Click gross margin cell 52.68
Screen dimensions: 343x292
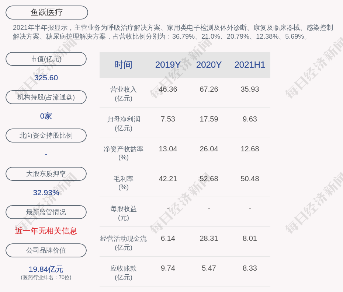(209, 179)
